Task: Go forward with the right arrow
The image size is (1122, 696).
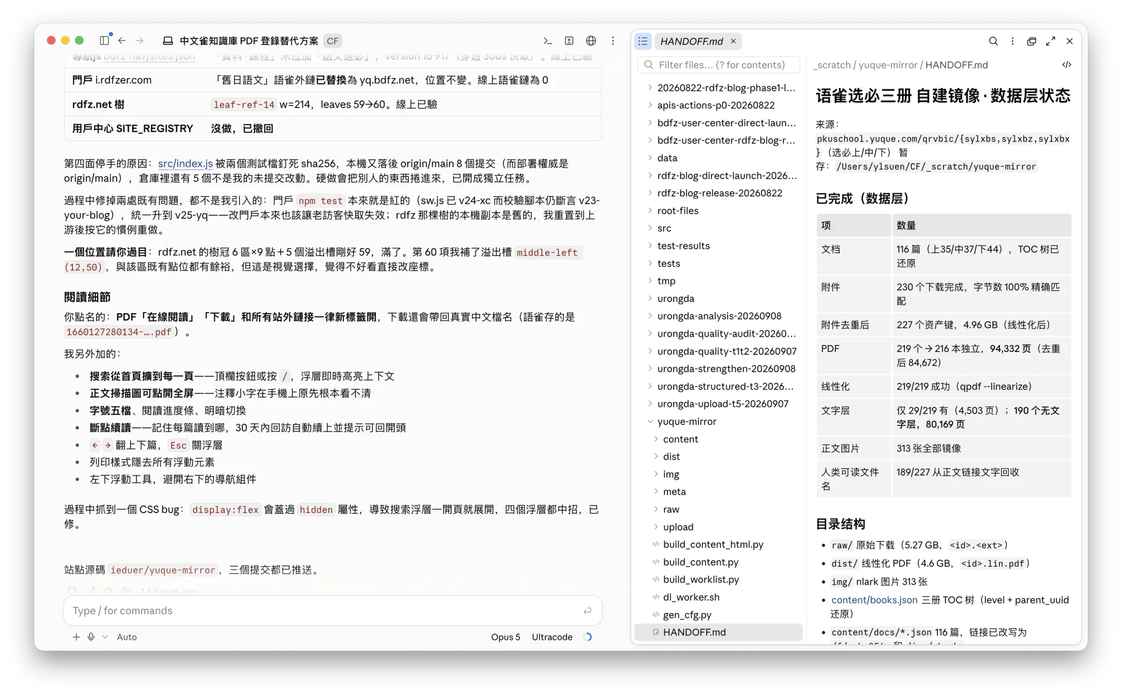Action: coord(140,40)
